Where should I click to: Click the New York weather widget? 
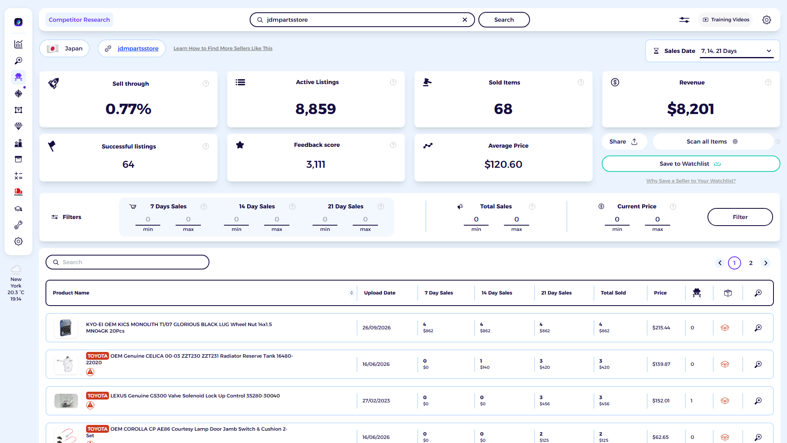pos(16,283)
